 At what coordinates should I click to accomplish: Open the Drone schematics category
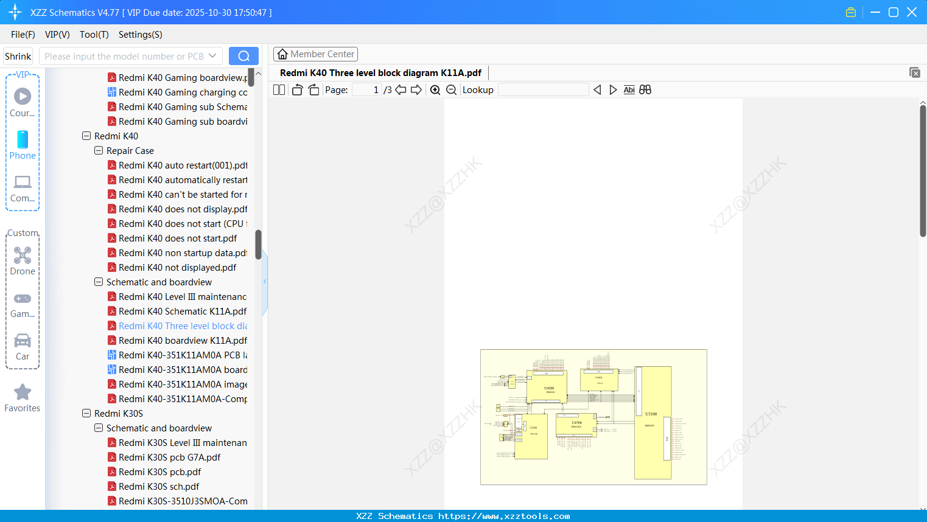22,260
